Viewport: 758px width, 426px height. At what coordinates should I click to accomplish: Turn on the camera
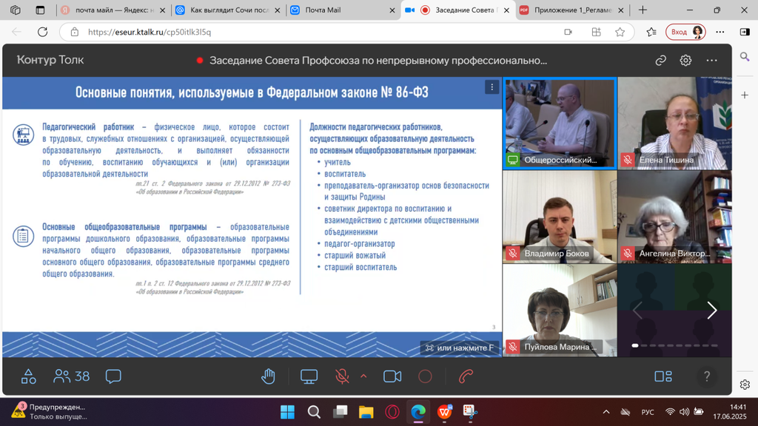tap(392, 376)
